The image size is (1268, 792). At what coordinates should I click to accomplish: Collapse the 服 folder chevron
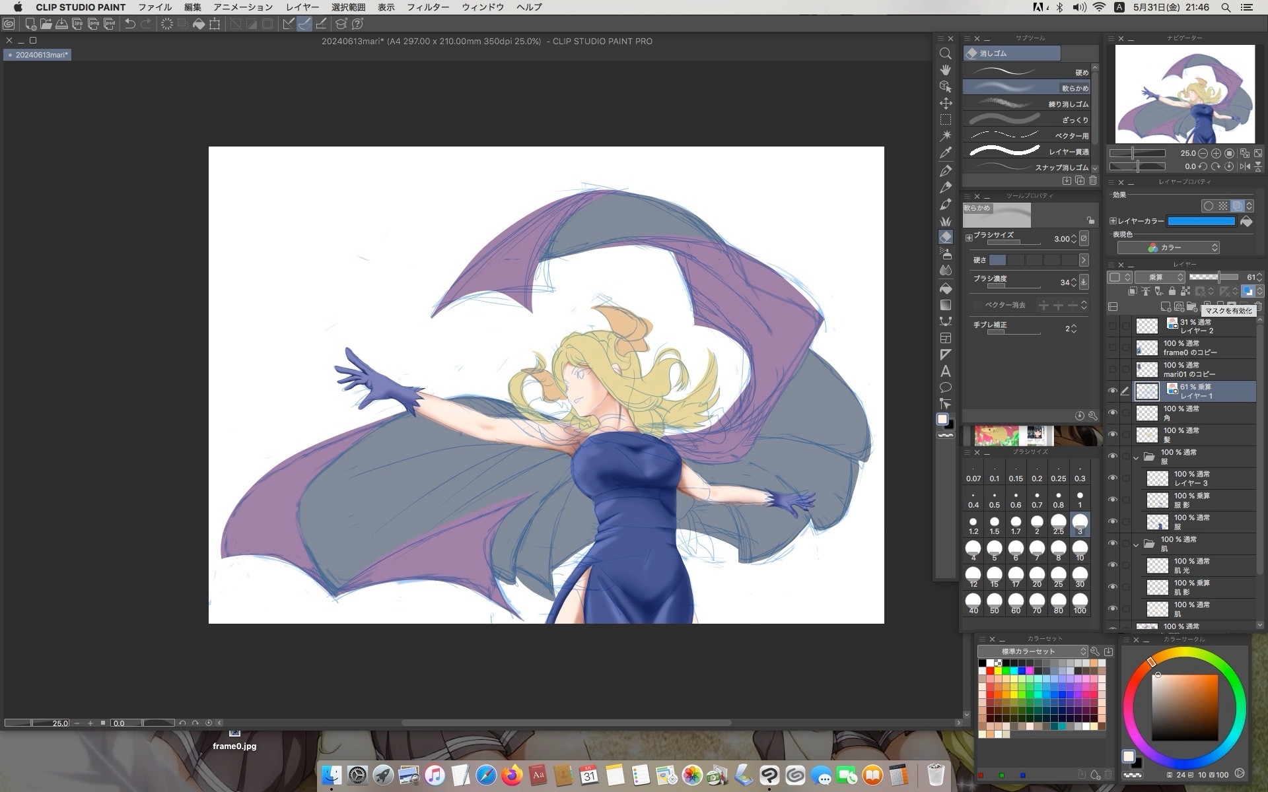tap(1137, 457)
